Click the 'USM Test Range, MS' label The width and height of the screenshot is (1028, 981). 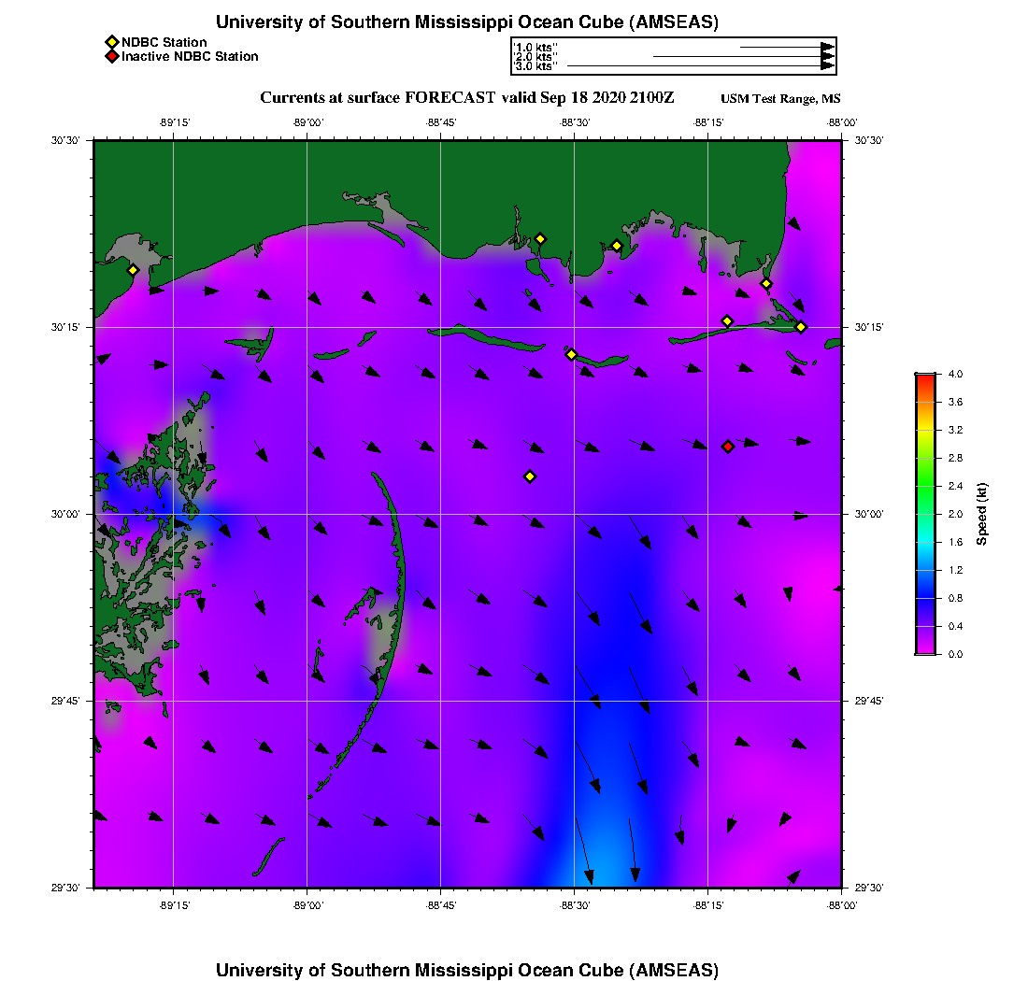click(780, 99)
